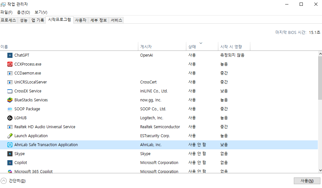The height and width of the screenshot is (188, 322).
Task: Click the ESTsecurity Corp. publisher cell
Action: (x=155, y=136)
